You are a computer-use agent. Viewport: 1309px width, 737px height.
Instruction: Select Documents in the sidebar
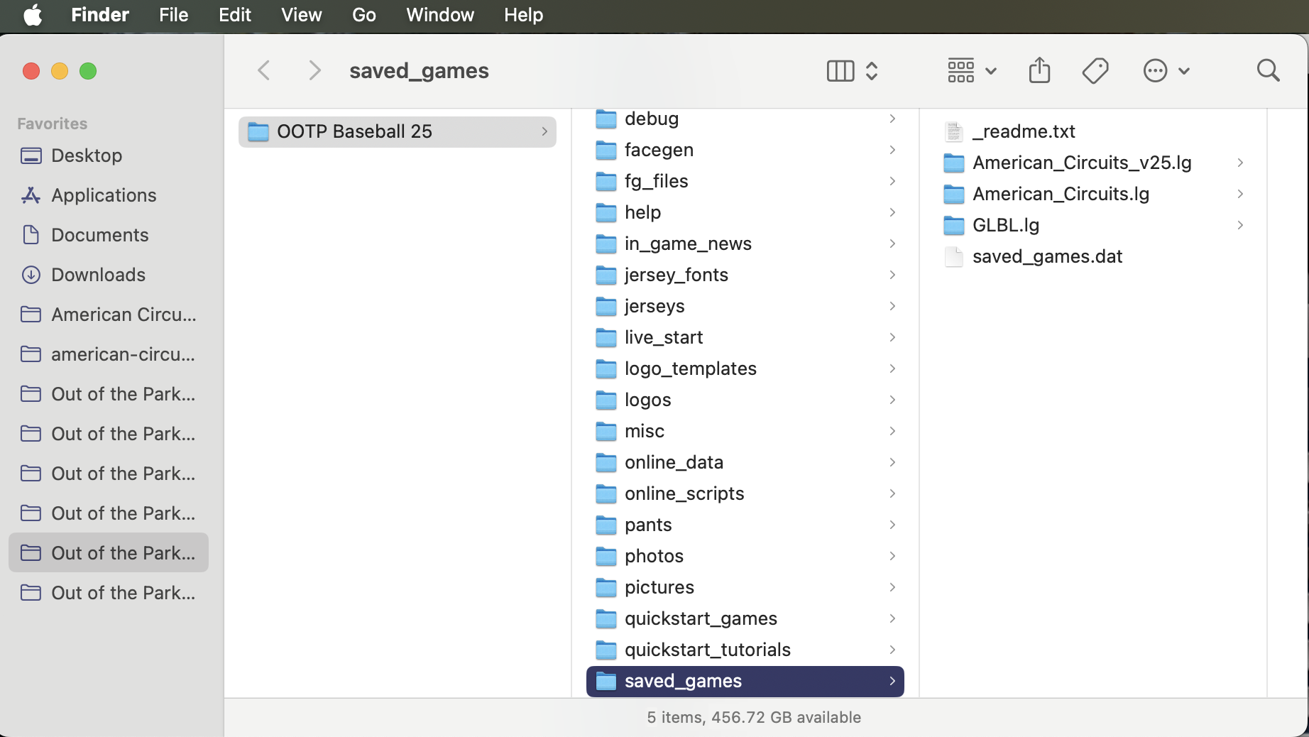click(x=109, y=235)
